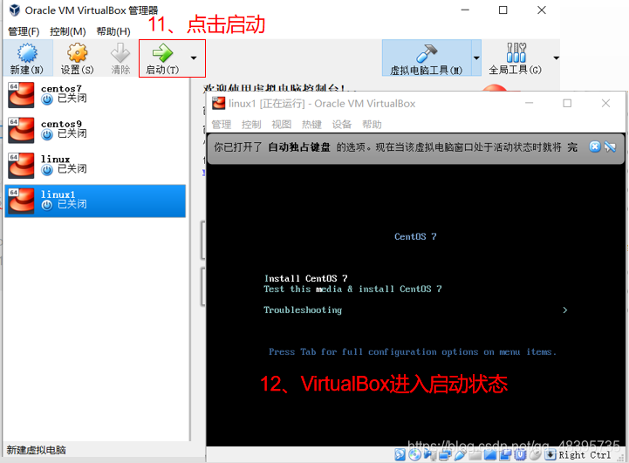The image size is (629, 463).
Task: Click the audio status icon in VM statusbar
Action: coord(429,454)
